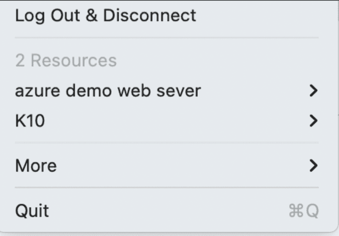
Task: Open the More submenu
Action: 36,165
